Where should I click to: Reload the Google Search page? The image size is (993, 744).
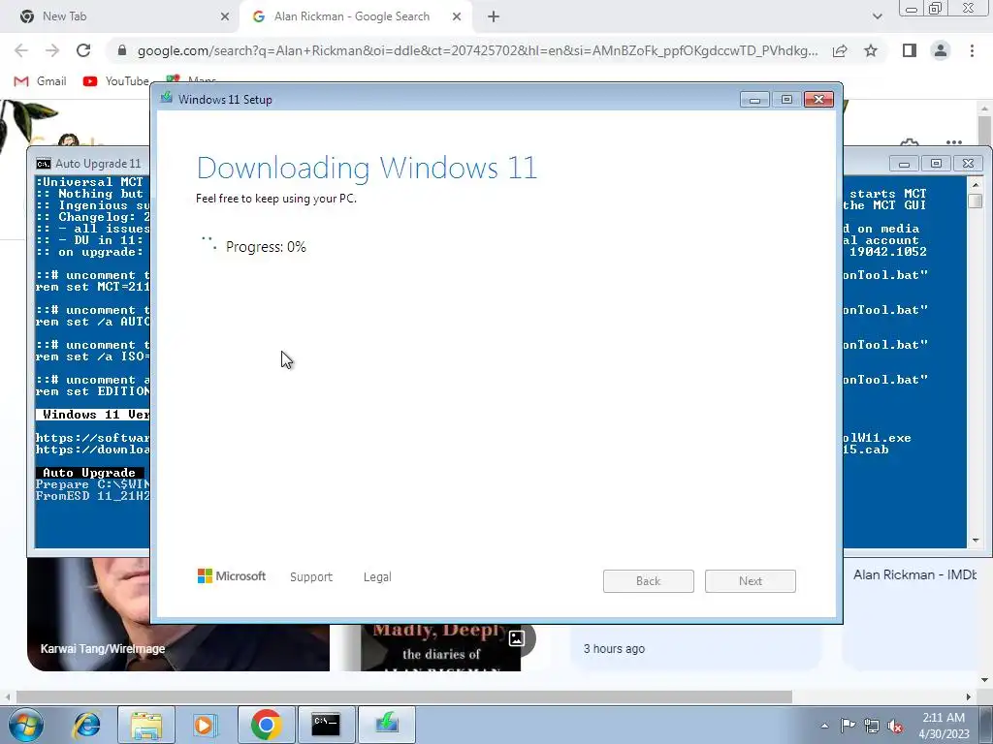[x=83, y=50]
